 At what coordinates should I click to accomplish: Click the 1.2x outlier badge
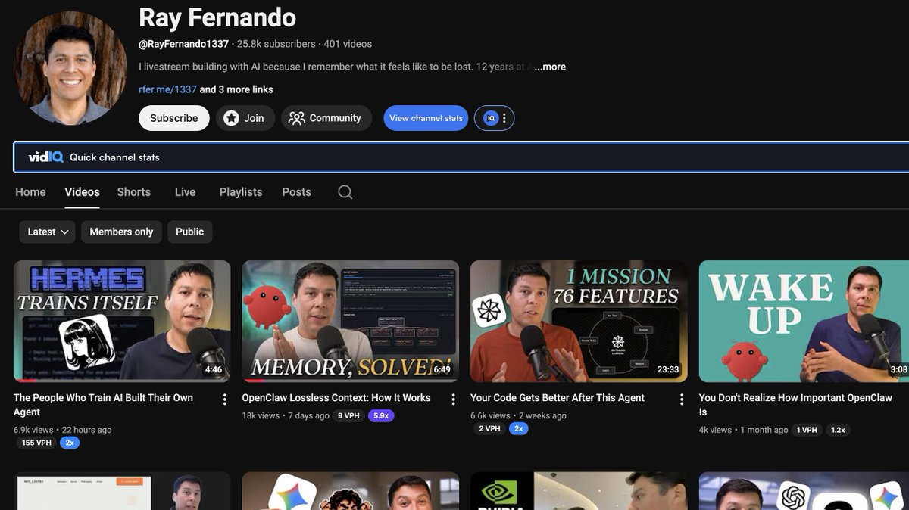click(838, 430)
